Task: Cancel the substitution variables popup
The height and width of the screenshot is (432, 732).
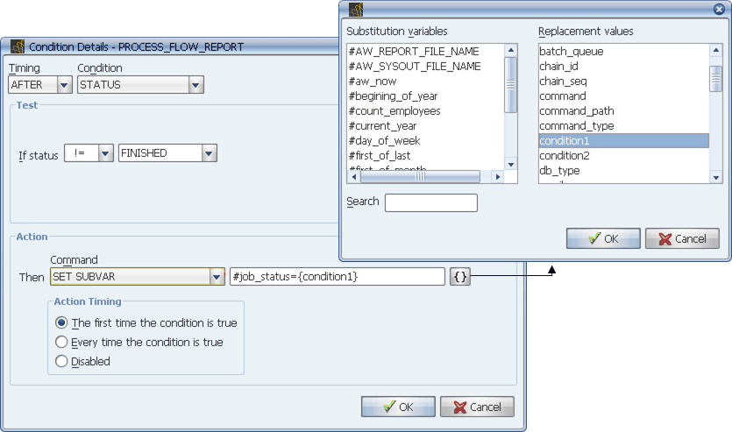Action: (681, 238)
